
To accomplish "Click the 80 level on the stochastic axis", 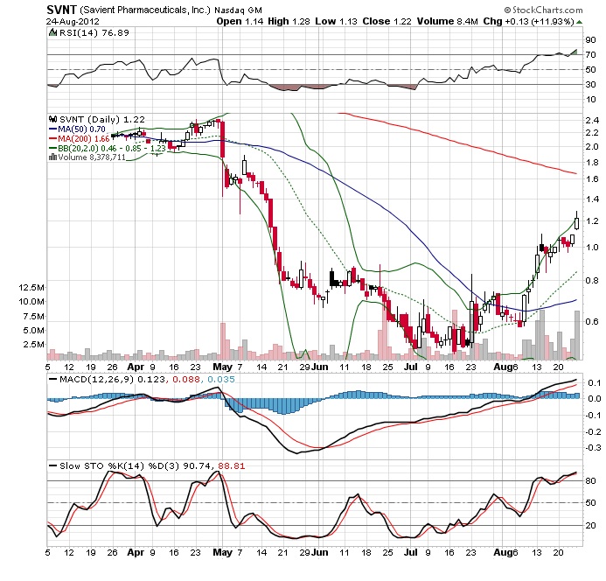I will (x=590, y=481).
